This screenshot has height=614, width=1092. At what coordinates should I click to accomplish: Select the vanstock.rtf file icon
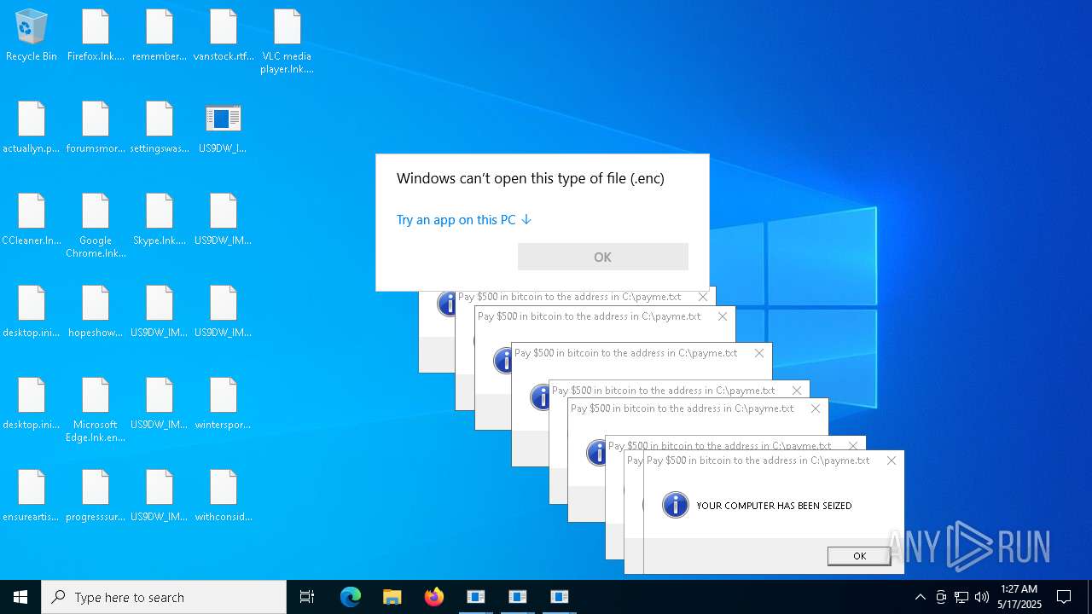[224, 36]
